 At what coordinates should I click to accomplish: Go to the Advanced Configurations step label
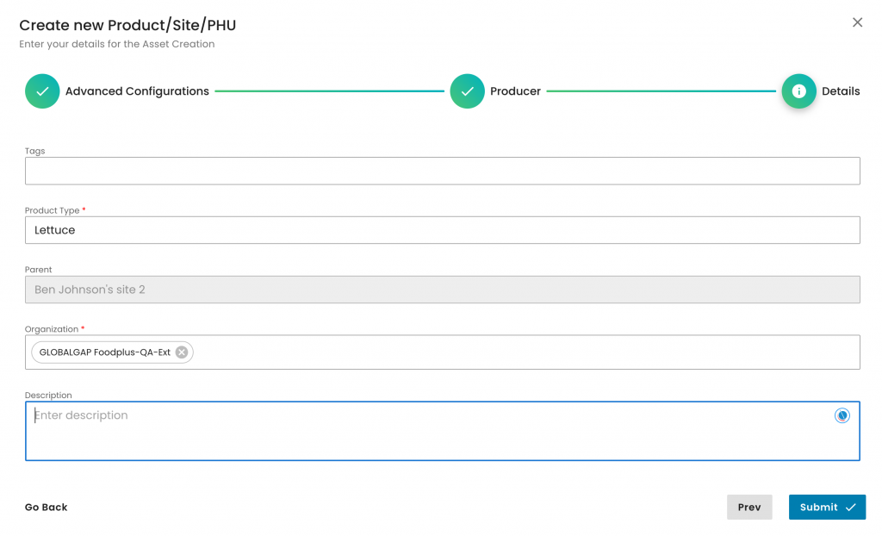[137, 91]
